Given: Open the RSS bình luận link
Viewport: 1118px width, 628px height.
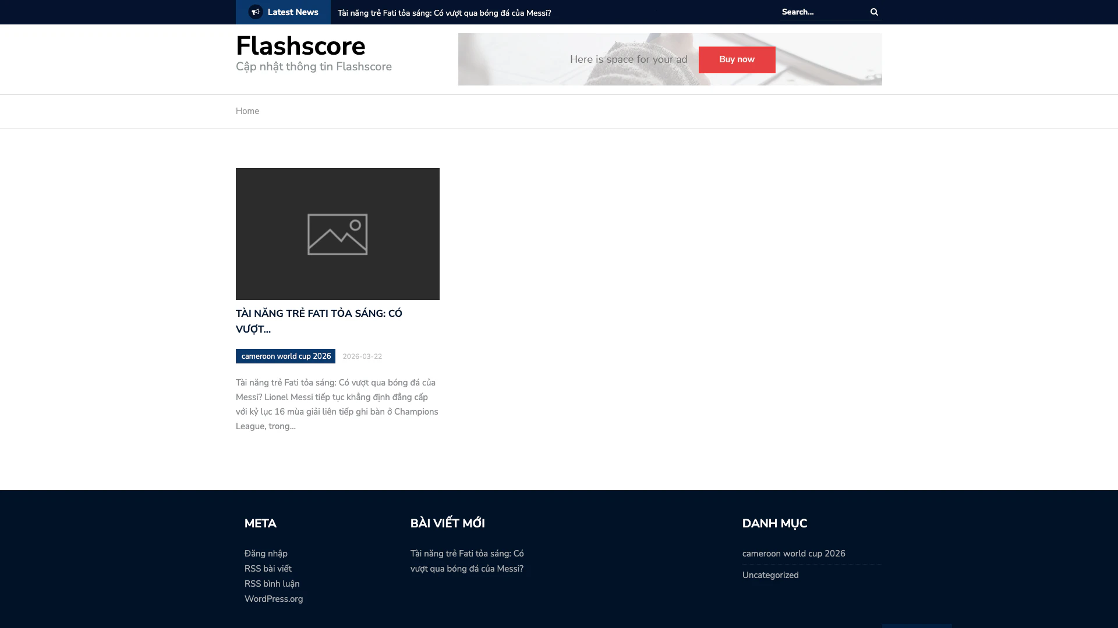Looking at the screenshot, I should click(x=272, y=584).
